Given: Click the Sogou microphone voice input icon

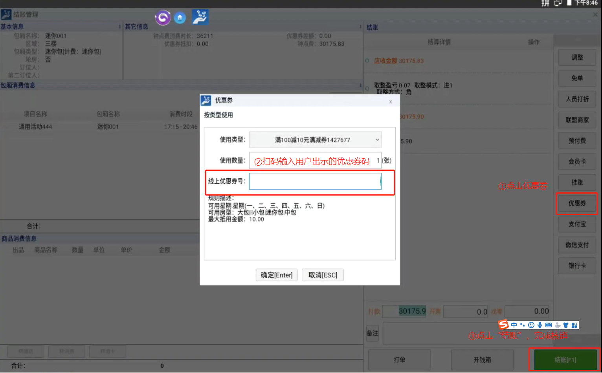Looking at the screenshot, I should [540, 325].
